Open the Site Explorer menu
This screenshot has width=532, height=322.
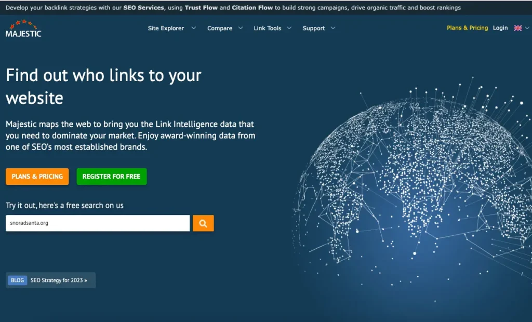166,28
